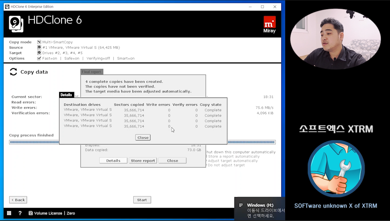Screen dimensions: 390x221
Task: Click 'Smart=on' option text
Action: 126,58
